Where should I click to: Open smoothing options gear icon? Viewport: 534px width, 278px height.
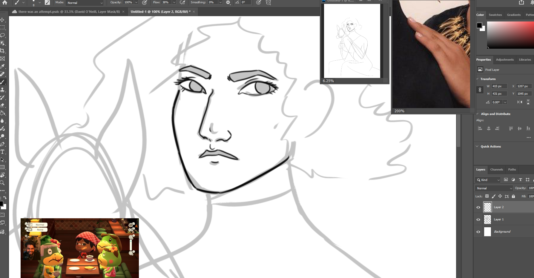228,2
